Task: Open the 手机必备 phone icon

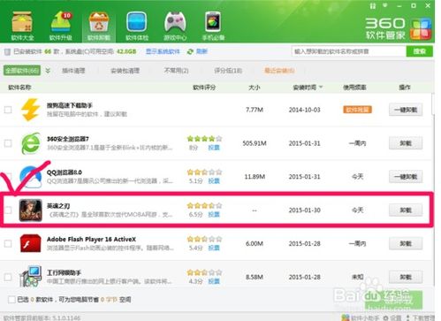Action: tap(213, 22)
